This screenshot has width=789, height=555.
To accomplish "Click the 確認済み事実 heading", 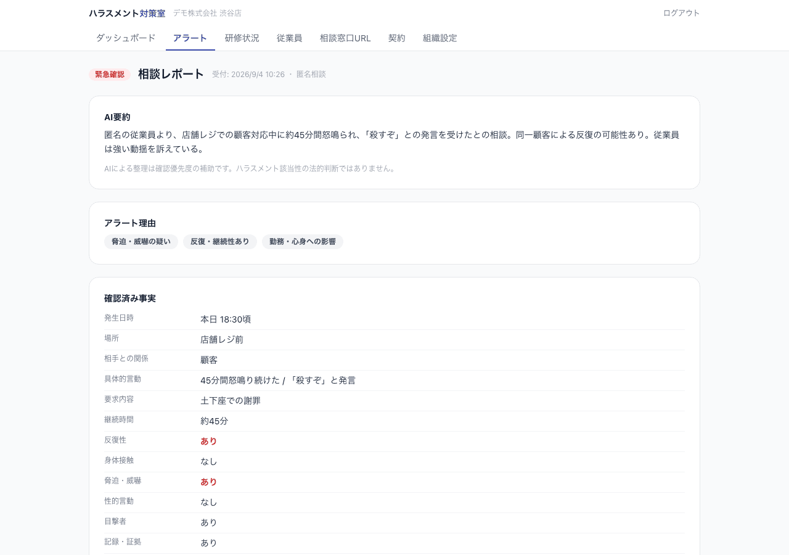I will (130, 298).
